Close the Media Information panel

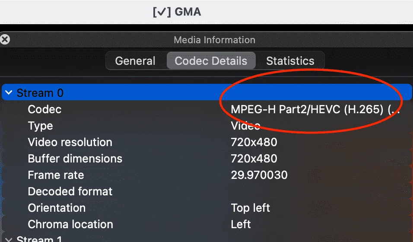[5, 40]
